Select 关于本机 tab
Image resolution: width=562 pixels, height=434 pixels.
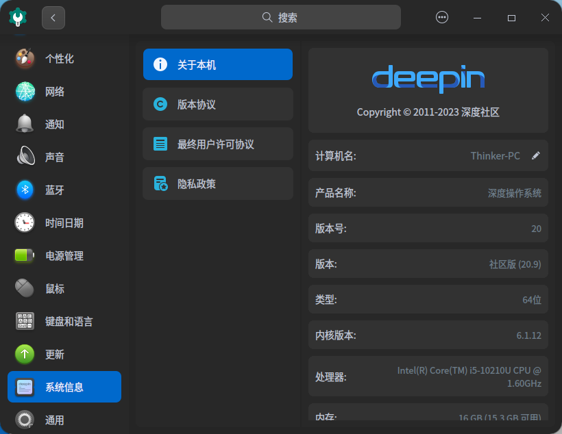point(218,64)
